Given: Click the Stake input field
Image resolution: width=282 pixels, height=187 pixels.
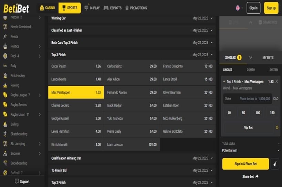Looking at the screenshot, I should point(248,98).
